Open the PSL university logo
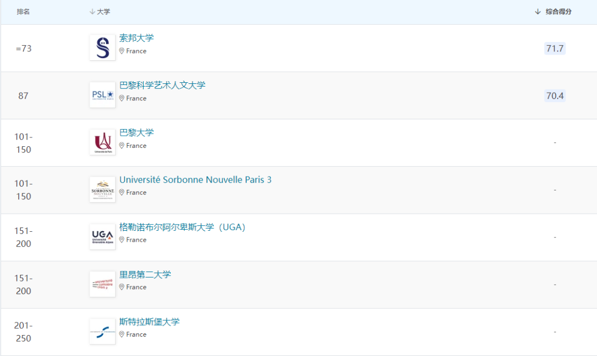 [x=102, y=95]
